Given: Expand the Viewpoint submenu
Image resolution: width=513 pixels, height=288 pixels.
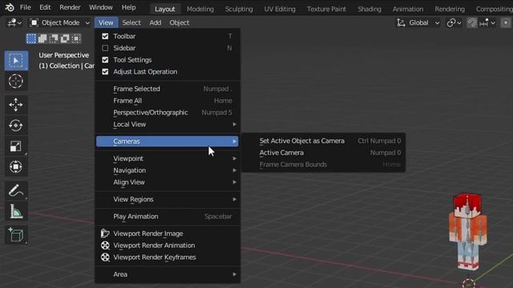Looking at the screenshot, I should pyautogui.click(x=168, y=158).
